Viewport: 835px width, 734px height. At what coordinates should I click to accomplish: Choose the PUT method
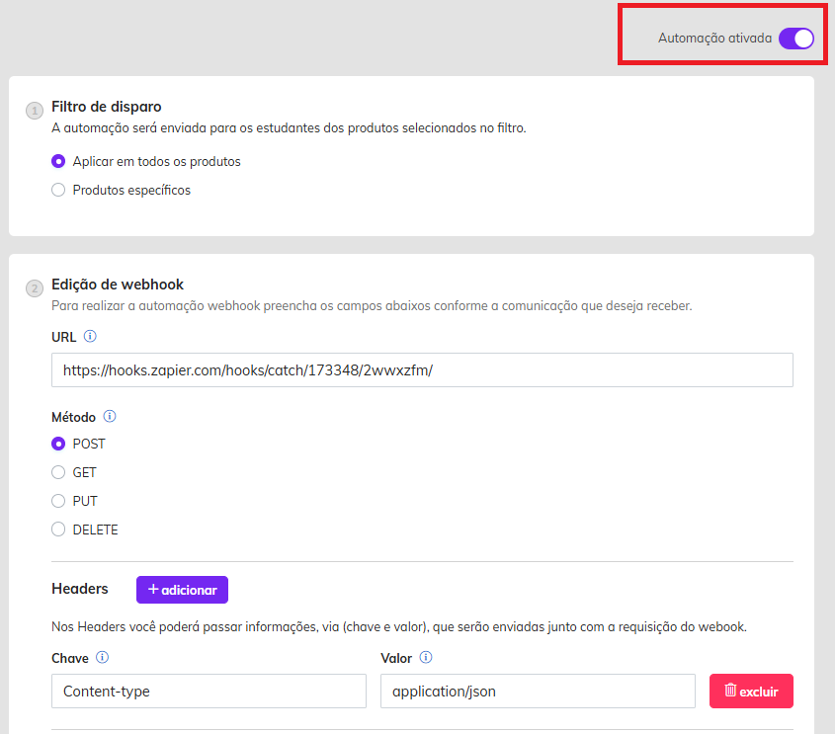58,502
